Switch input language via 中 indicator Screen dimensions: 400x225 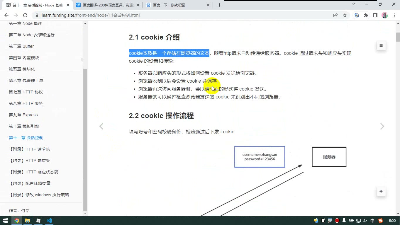[372, 221]
